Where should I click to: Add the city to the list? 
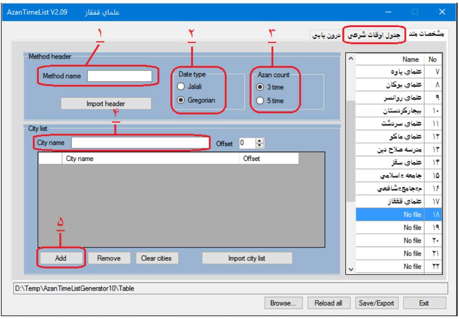tap(61, 258)
